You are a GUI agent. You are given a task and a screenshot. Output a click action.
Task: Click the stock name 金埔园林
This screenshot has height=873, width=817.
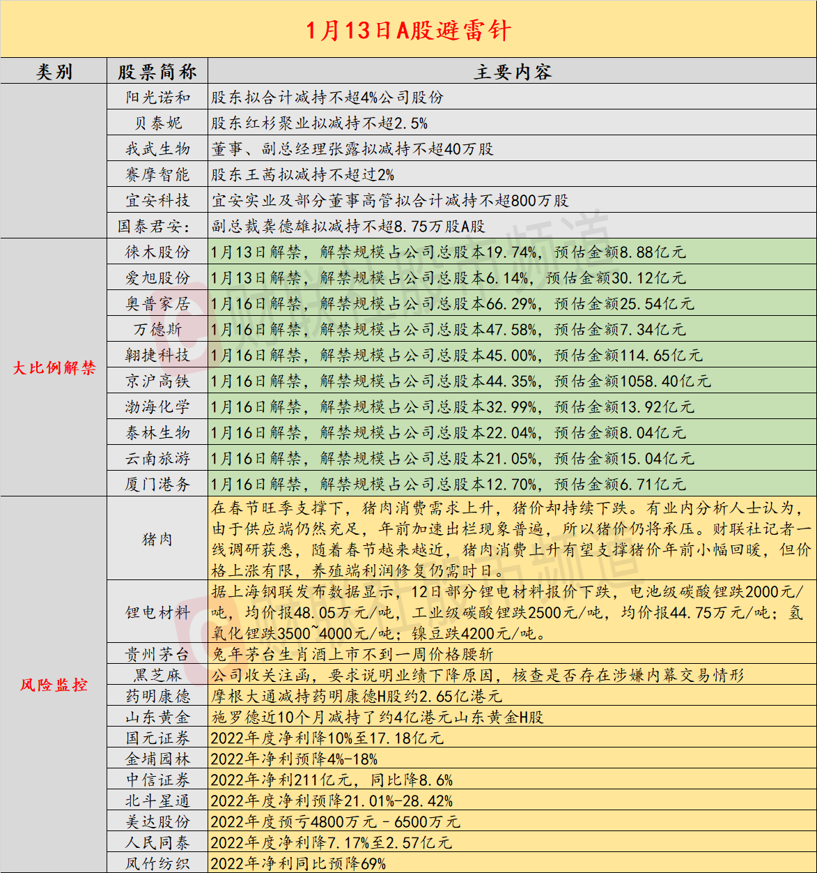click(x=157, y=759)
